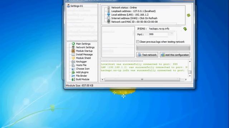
Task: Click the Module Shield icon
Action: pyautogui.click(x=73, y=58)
